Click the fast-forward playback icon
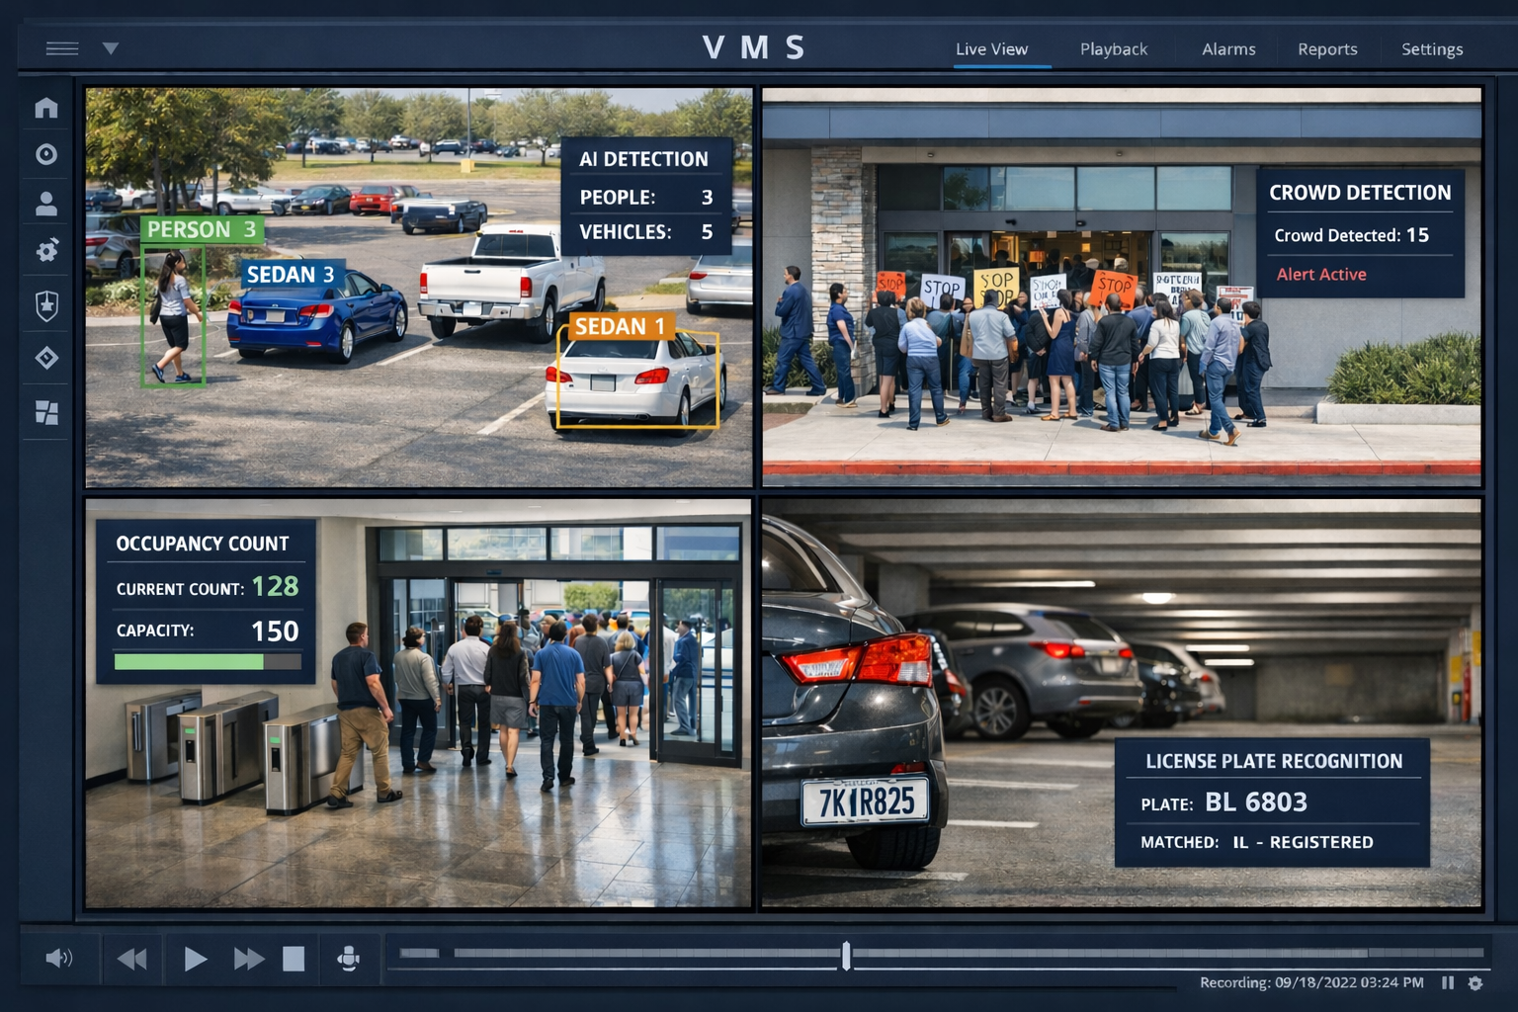The width and height of the screenshot is (1518, 1012). click(248, 958)
